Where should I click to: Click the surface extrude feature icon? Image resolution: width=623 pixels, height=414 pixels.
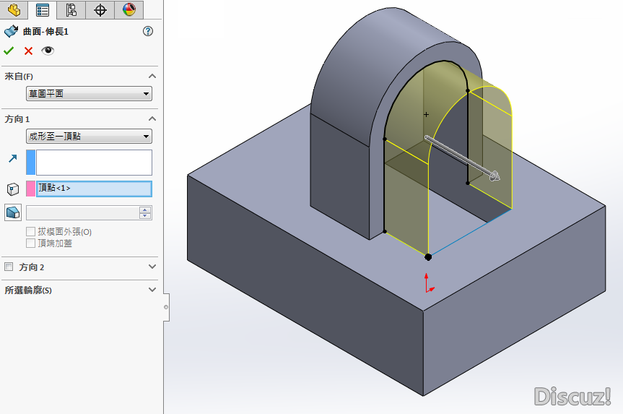11,31
